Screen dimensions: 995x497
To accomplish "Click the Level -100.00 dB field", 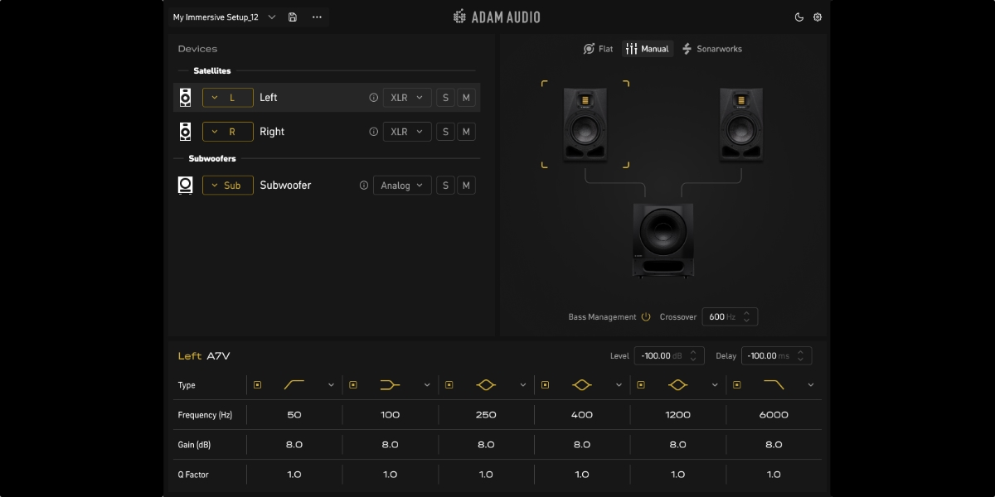I will pyautogui.click(x=669, y=356).
